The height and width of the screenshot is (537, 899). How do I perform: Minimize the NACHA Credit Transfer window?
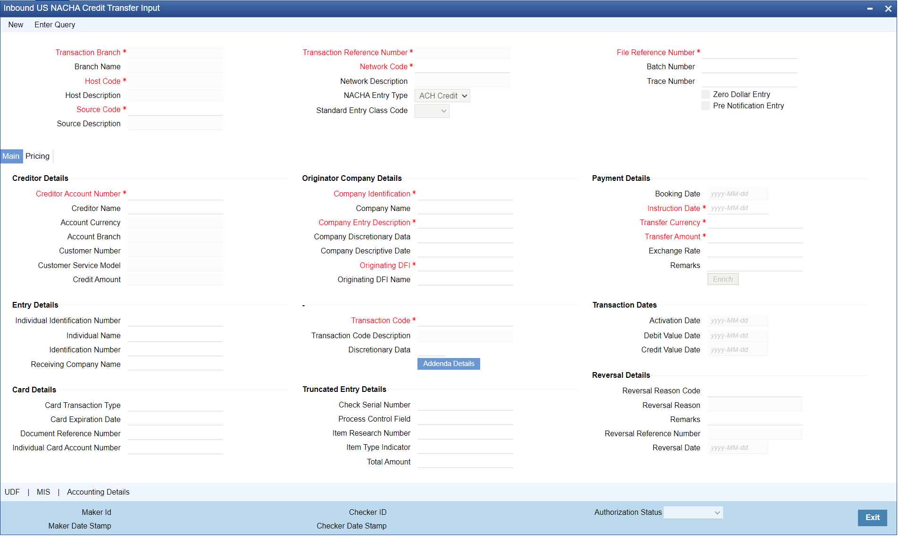pos(870,8)
